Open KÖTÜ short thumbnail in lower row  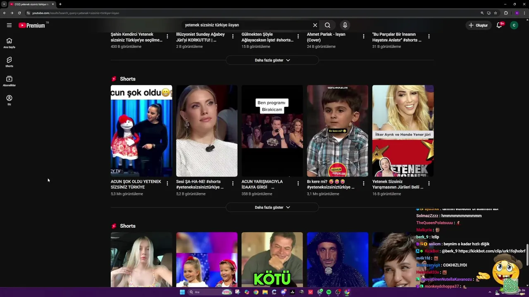click(272, 259)
